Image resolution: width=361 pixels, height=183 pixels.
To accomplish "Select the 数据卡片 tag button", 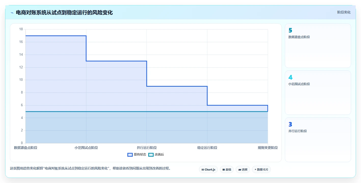I will [261, 170].
